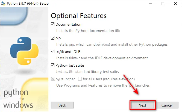Click the grayed-out maximize button

pyautogui.click(x=163, y=4)
